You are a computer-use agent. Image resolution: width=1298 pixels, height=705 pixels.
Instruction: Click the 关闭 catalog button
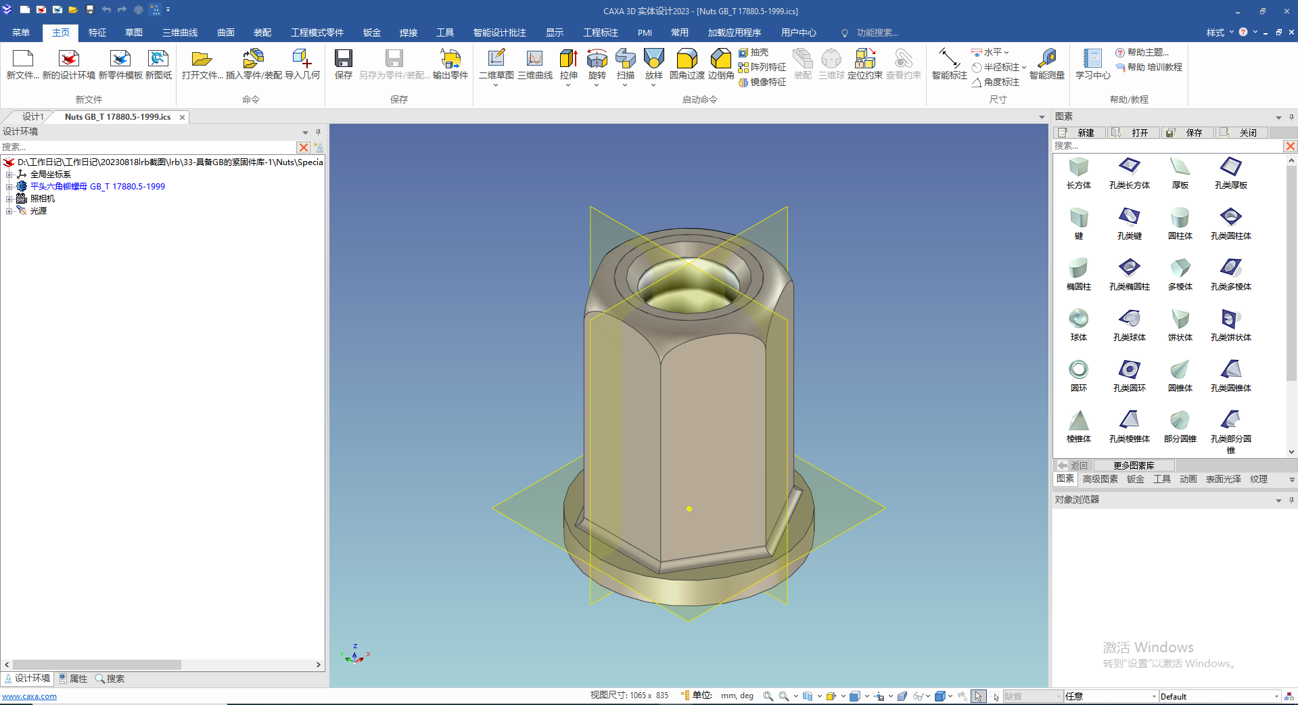pos(1241,133)
